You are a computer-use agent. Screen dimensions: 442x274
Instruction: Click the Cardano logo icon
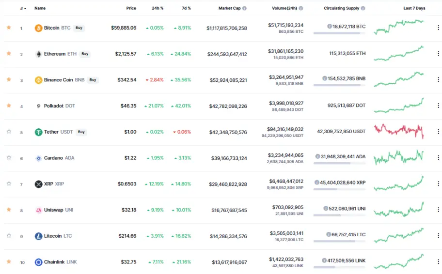tap(38, 158)
